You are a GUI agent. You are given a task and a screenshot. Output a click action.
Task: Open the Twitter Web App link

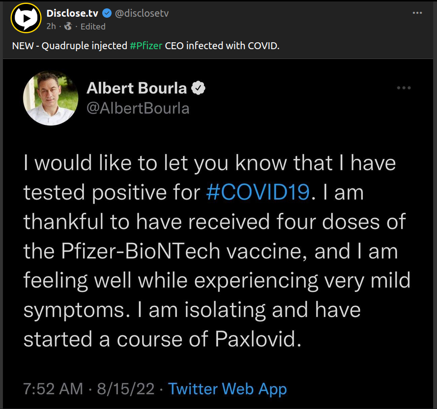click(227, 389)
